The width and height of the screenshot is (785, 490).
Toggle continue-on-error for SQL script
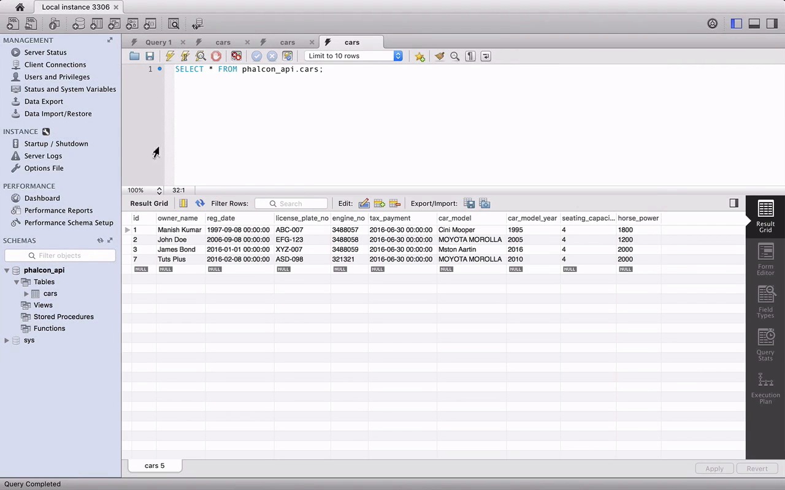236,56
